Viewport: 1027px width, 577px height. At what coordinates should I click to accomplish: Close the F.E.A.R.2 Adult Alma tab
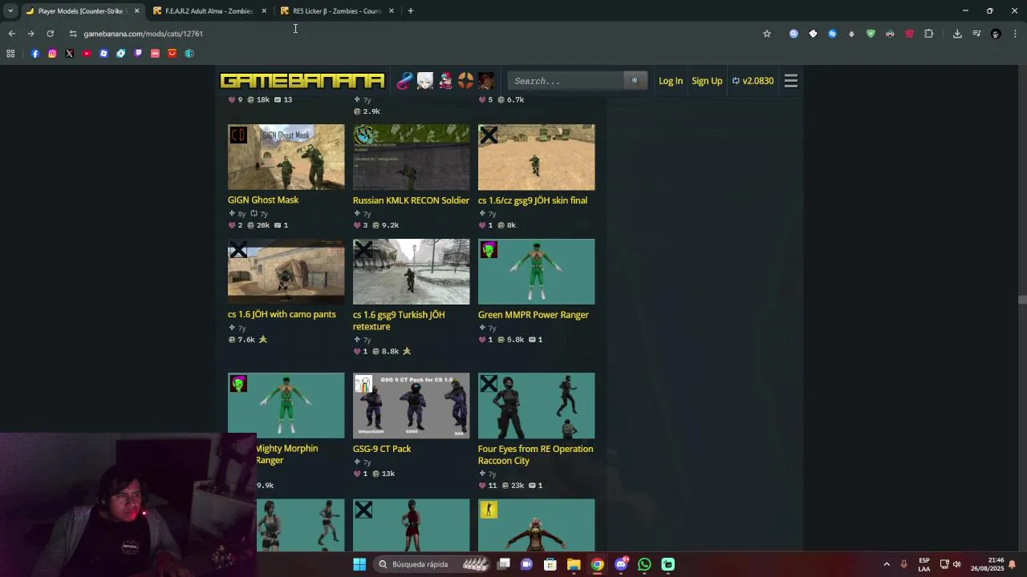(x=264, y=11)
